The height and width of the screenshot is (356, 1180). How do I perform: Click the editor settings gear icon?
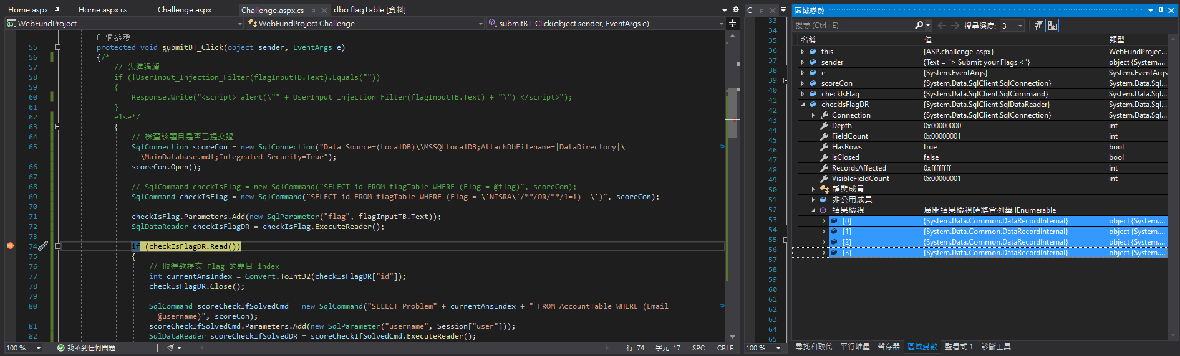735,10
